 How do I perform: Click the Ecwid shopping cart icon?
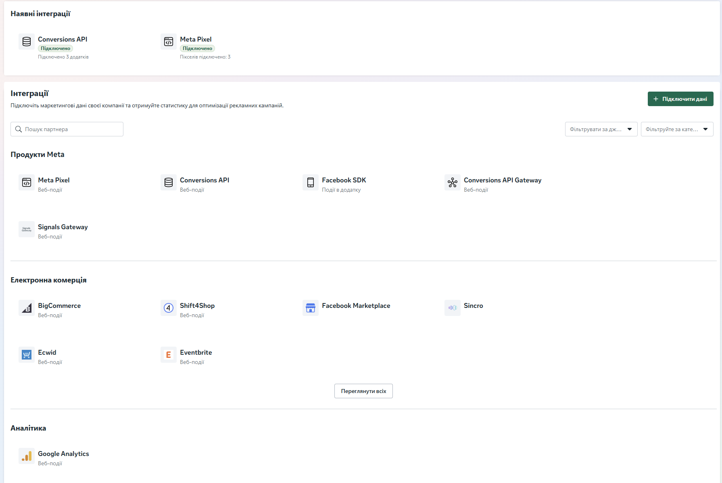27,355
